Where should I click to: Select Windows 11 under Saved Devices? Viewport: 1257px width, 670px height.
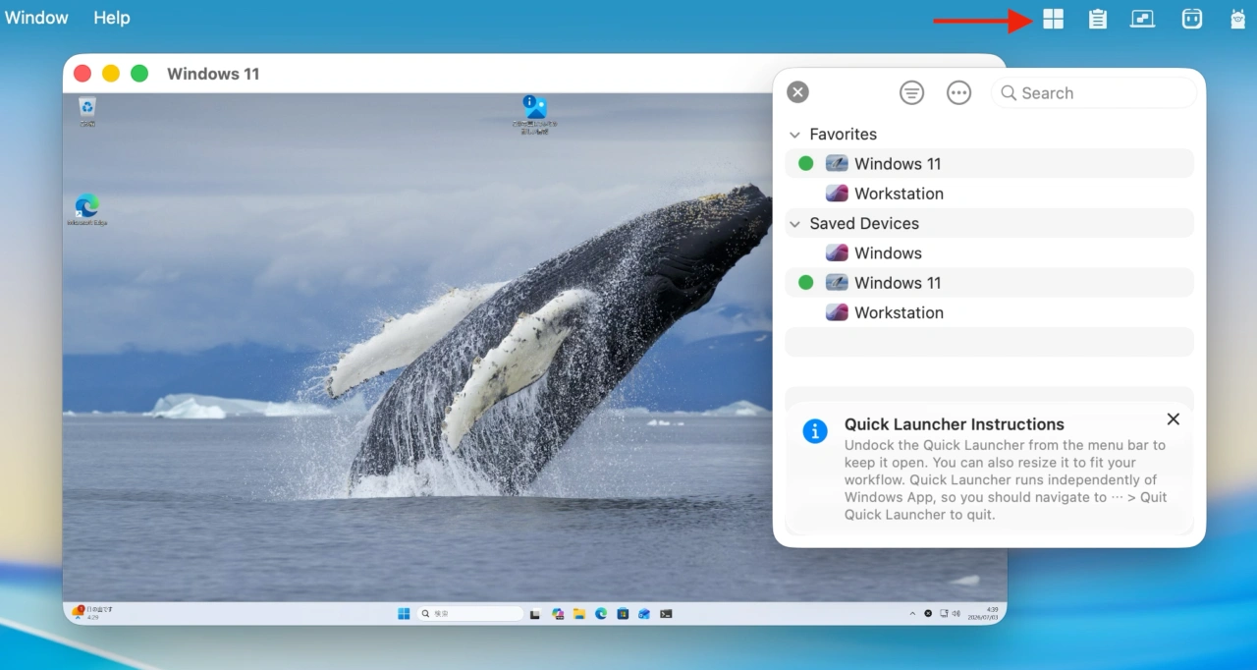(x=989, y=283)
